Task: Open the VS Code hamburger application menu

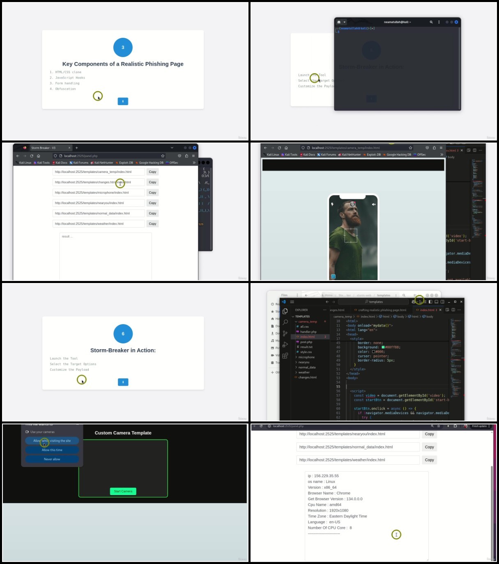Action: pyautogui.click(x=292, y=302)
